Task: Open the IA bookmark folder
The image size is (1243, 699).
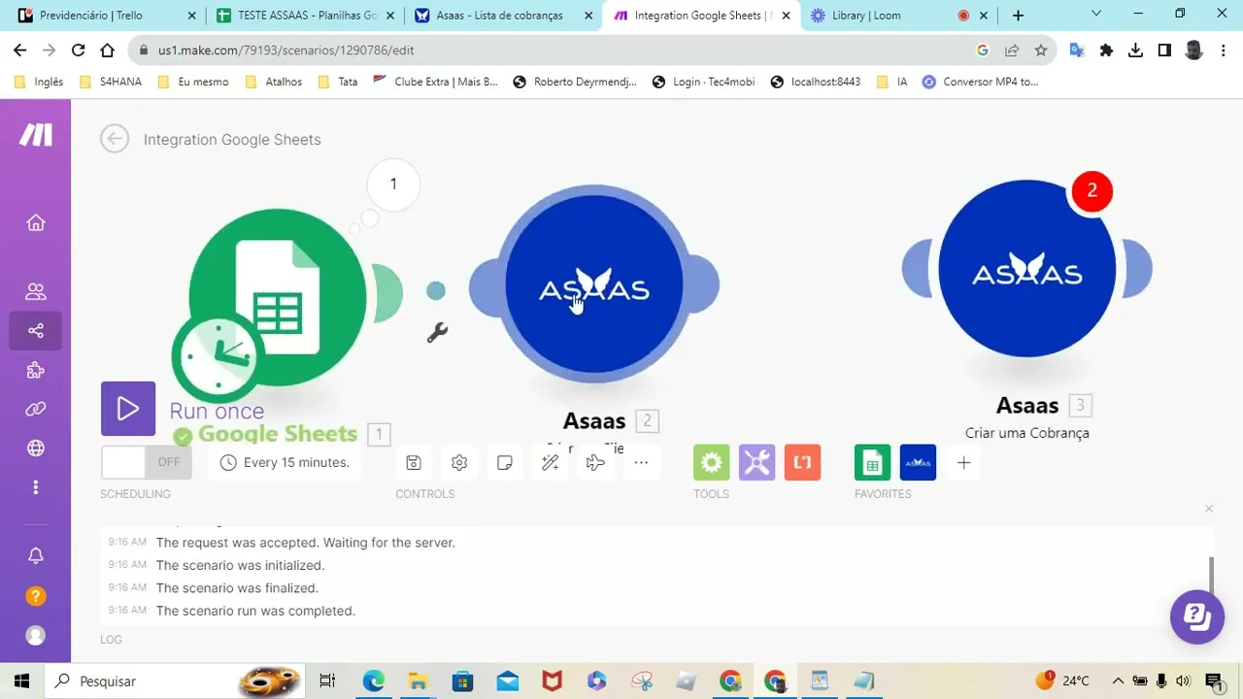Action: [891, 82]
